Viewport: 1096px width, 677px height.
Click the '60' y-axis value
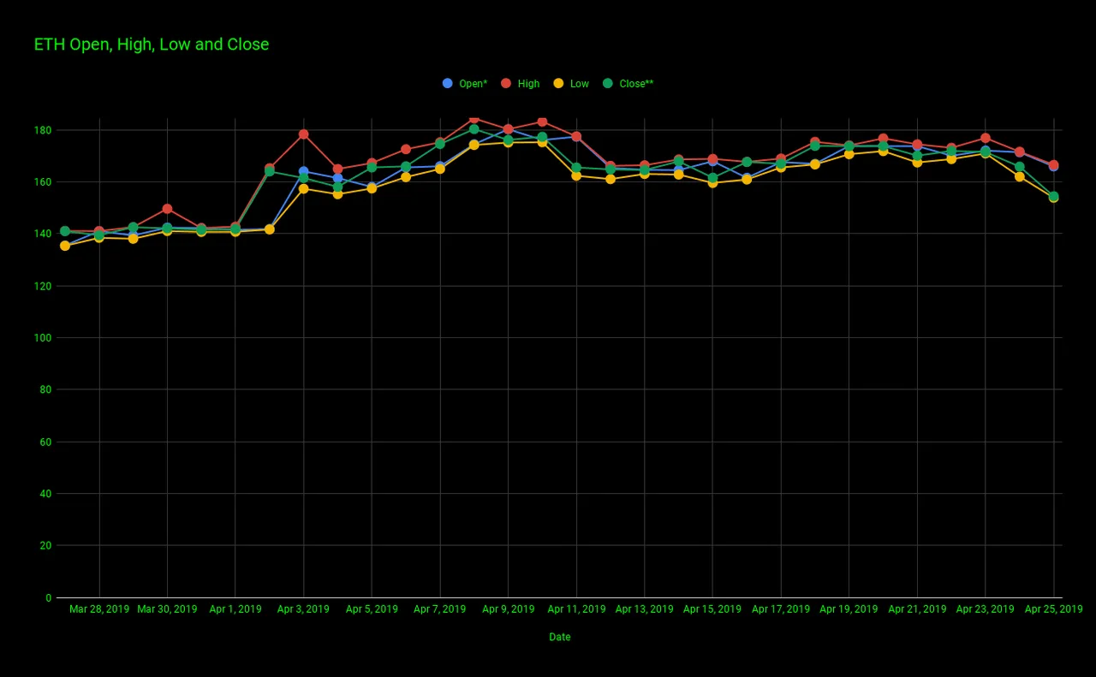[45, 442]
